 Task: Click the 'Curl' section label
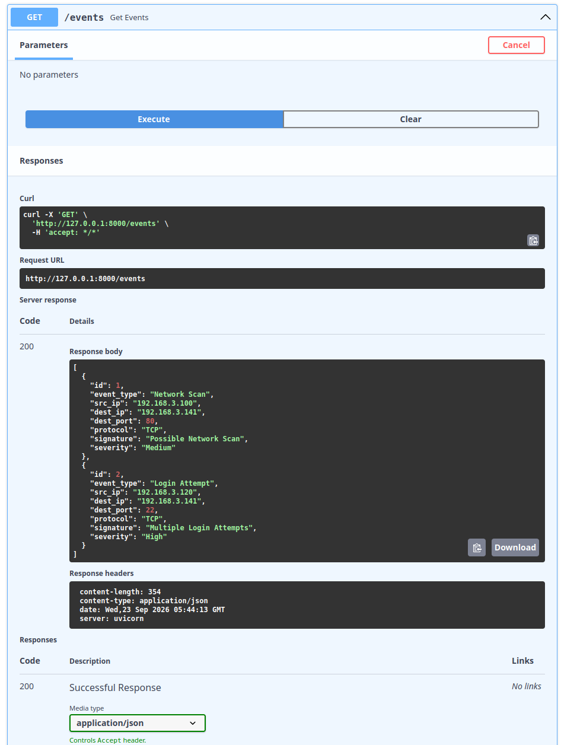tap(27, 199)
